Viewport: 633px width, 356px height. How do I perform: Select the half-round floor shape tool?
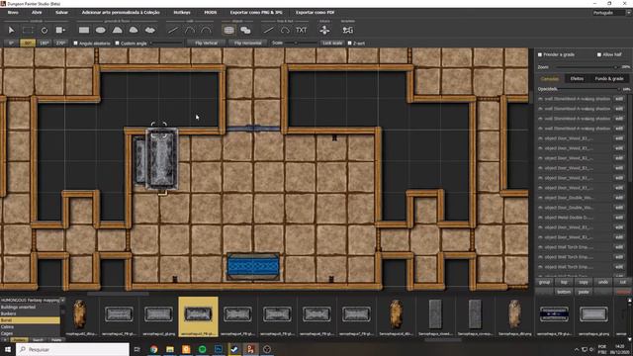pos(134,30)
